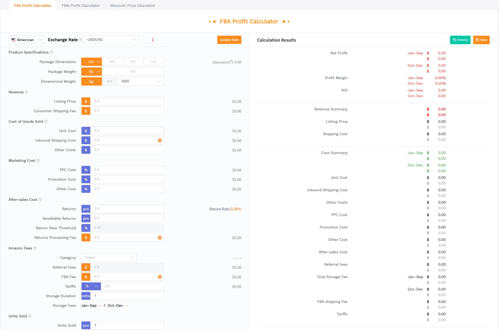Open the Discount Price Calculator tab
Image resolution: width=499 pixels, height=330 pixels.
coord(132,5)
